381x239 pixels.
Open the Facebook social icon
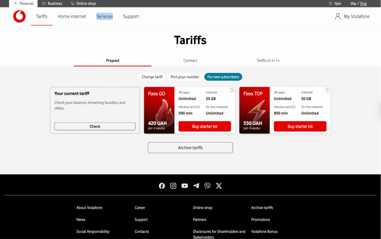click(162, 186)
